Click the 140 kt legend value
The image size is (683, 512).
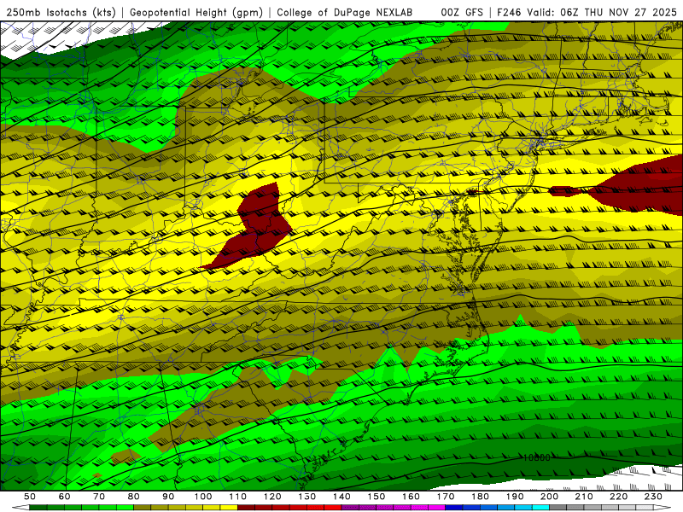[341, 497]
